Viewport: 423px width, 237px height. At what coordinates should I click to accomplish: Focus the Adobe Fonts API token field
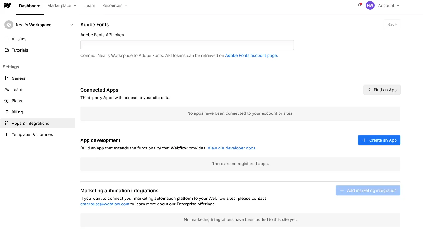(x=187, y=45)
